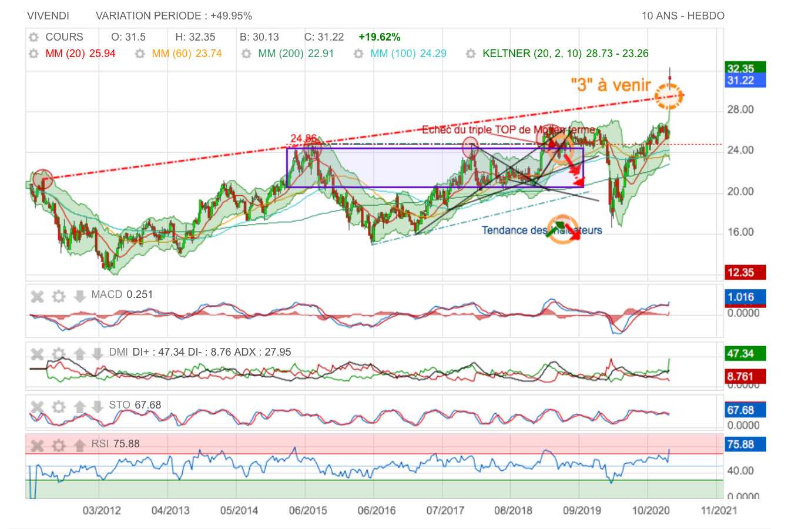Open RSI panel gear settings
Viewport: 798px width, 529px height.
59,446
